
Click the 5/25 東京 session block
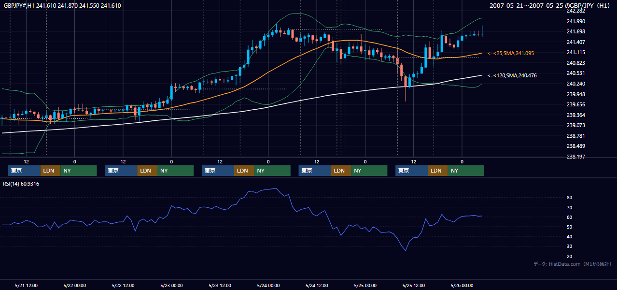(x=411, y=171)
